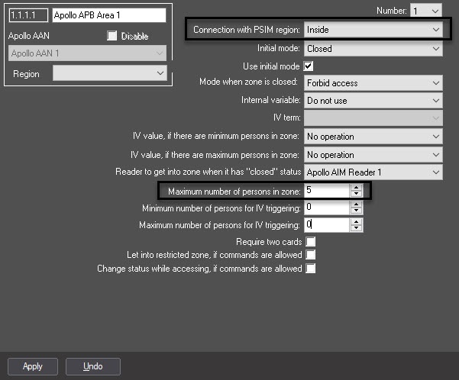The image size is (459, 380).
Task: Open the Region dropdown list
Action: [110, 73]
